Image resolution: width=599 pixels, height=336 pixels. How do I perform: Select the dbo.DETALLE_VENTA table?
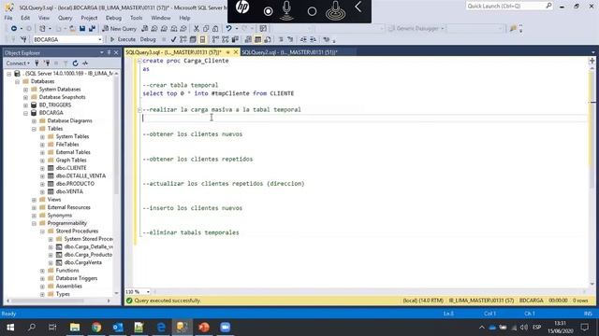point(80,176)
